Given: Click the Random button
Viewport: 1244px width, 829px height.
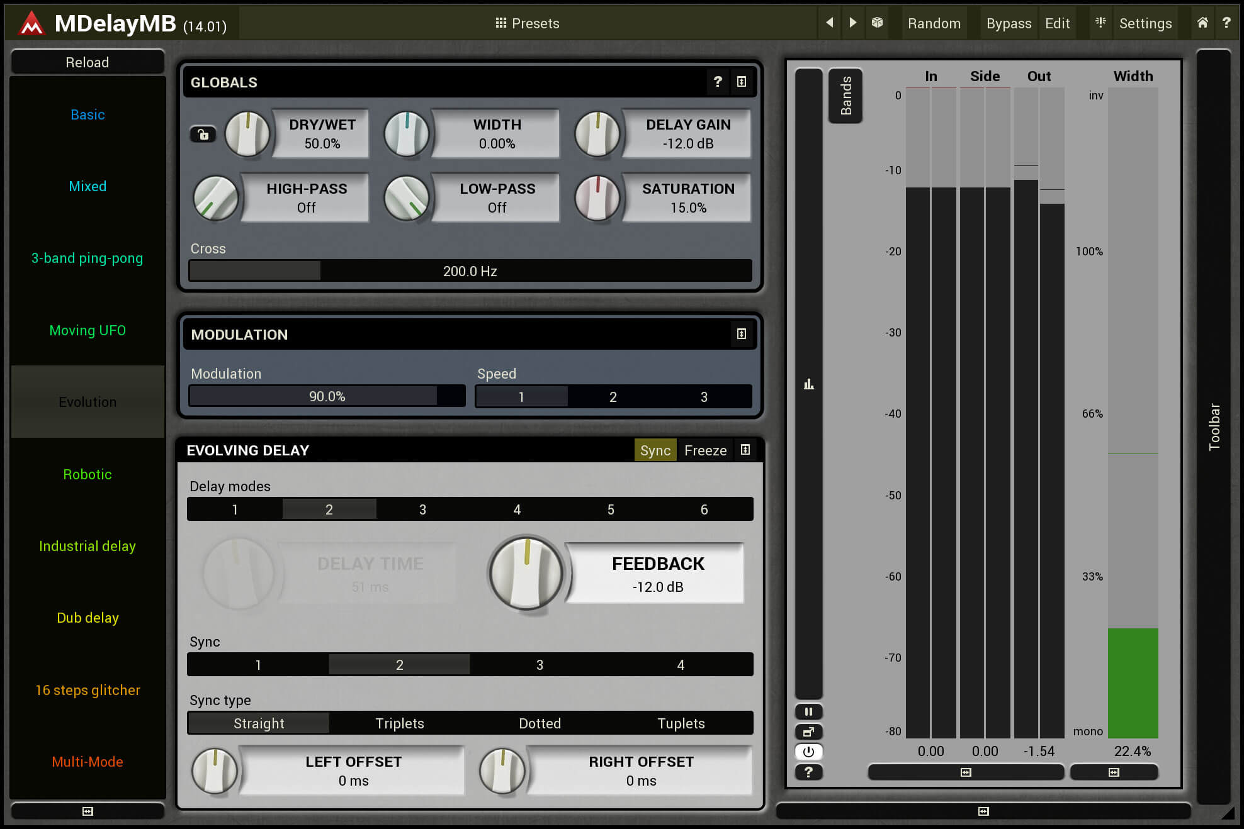Looking at the screenshot, I should tap(934, 23).
